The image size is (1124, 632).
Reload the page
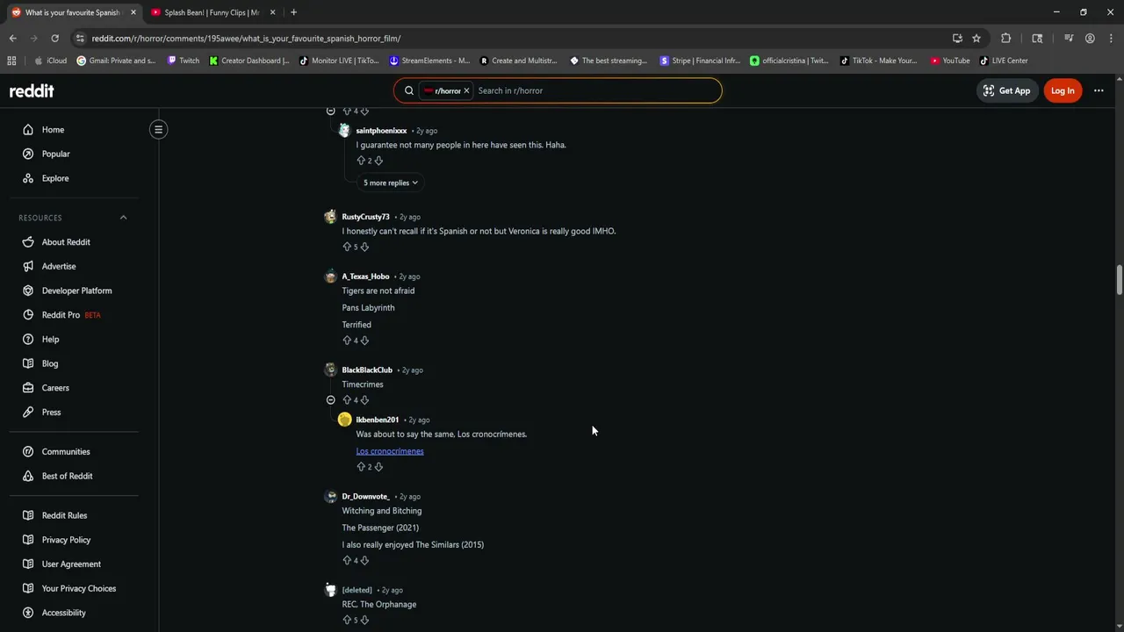(x=54, y=39)
